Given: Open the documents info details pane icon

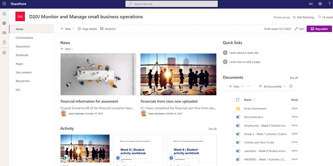Looking at the screenshot, I should tap(291, 87).
